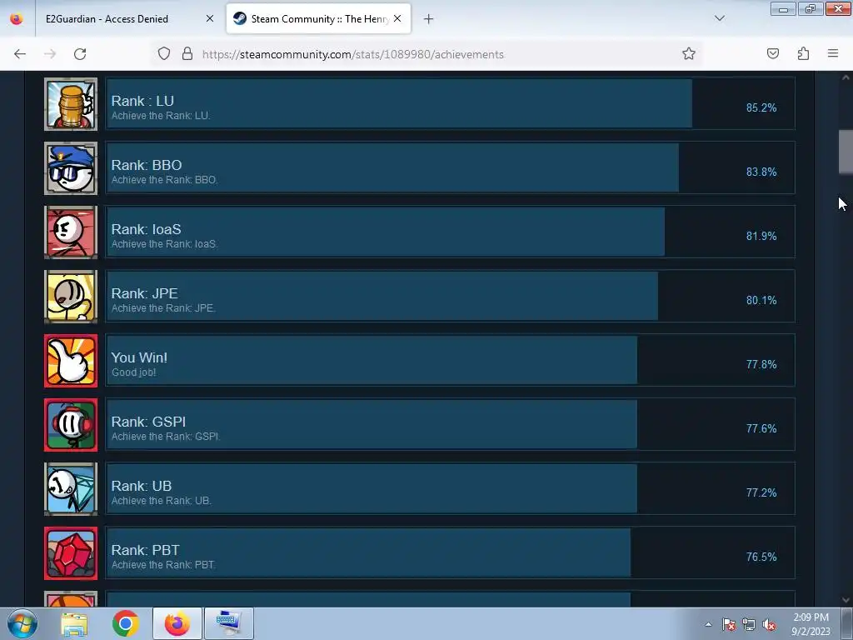Click the Rank GSPI headset stickman icon
Screen dimensions: 853x640
71,425
